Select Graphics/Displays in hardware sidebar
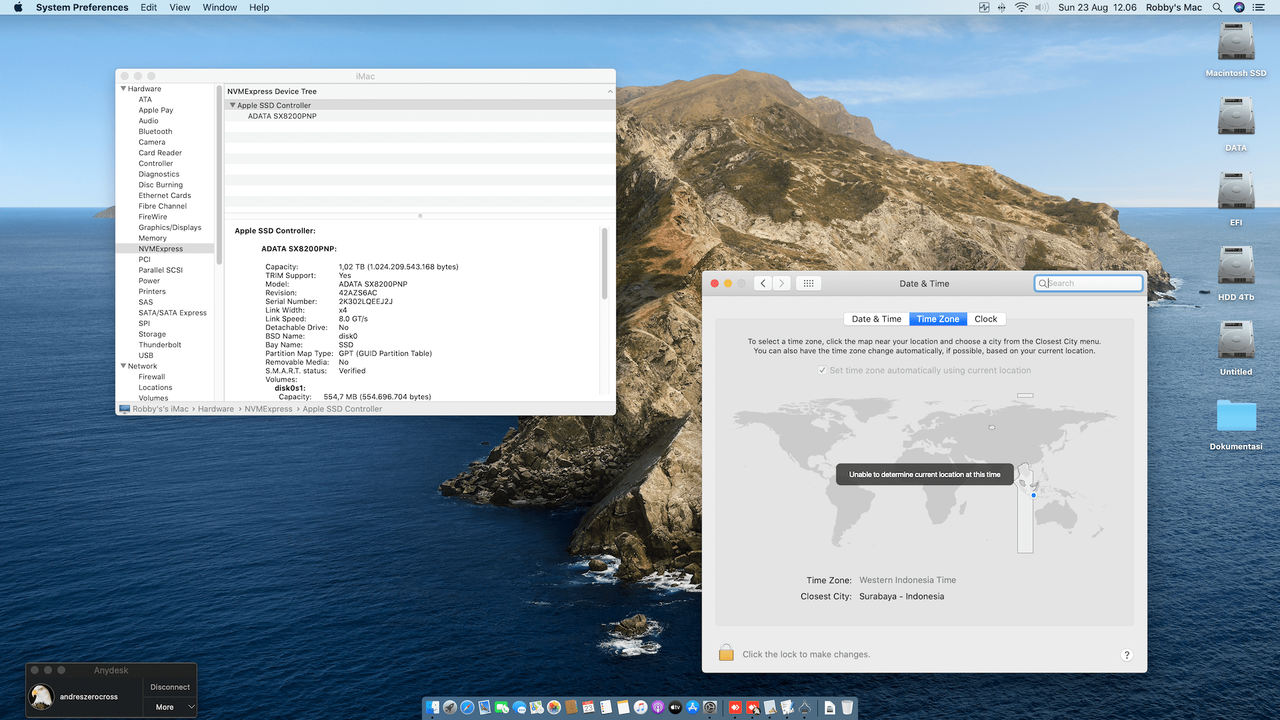The height and width of the screenshot is (720, 1280). (170, 227)
